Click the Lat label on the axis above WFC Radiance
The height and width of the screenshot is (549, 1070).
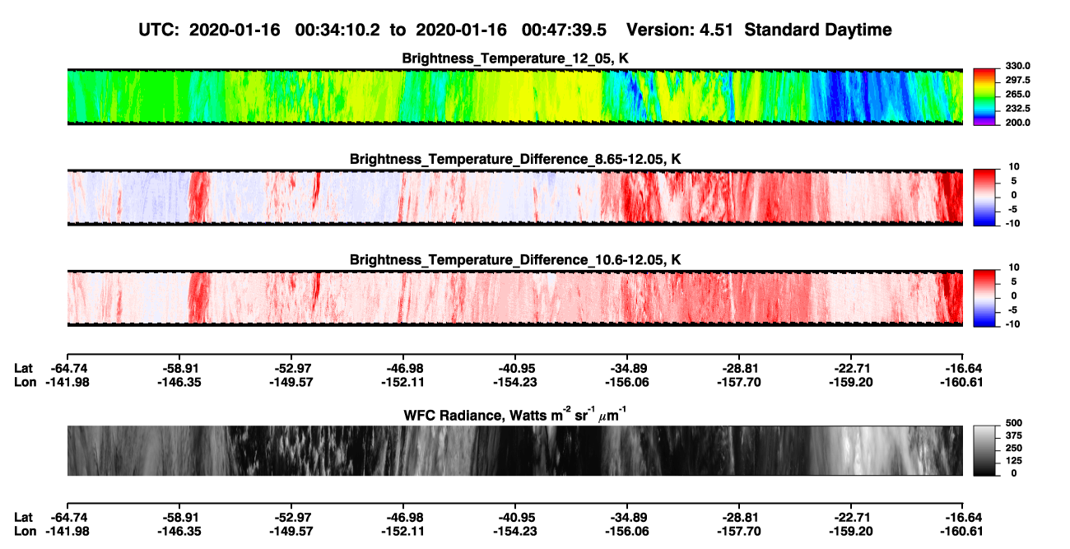pyautogui.click(x=23, y=368)
